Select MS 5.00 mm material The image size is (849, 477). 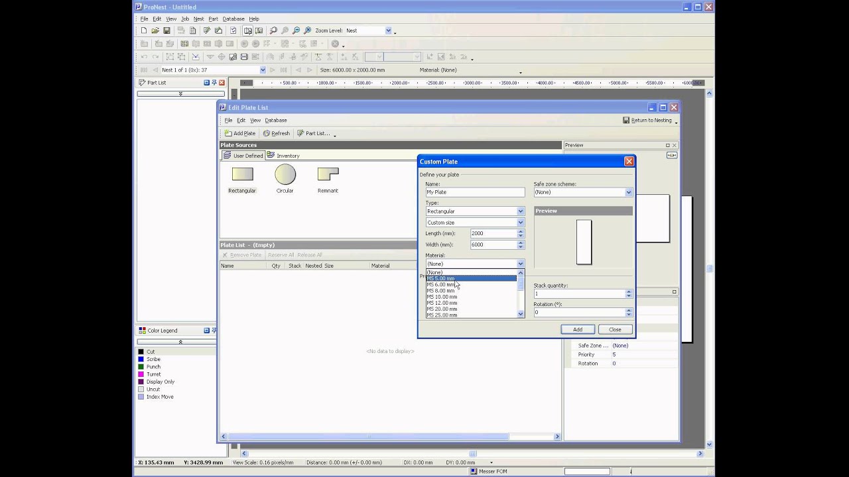coord(471,278)
